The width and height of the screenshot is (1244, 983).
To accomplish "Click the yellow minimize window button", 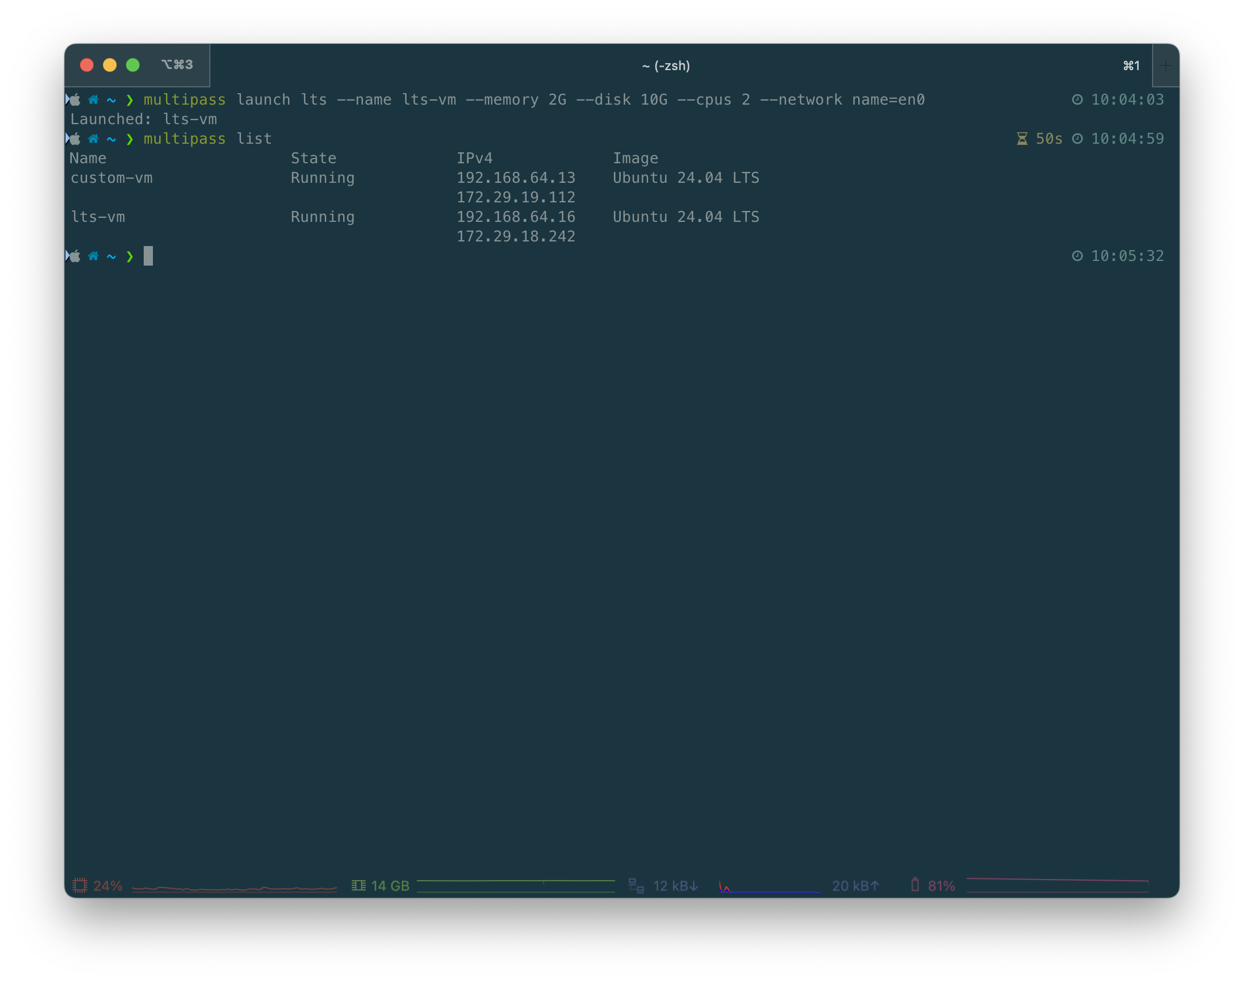I will (110, 65).
